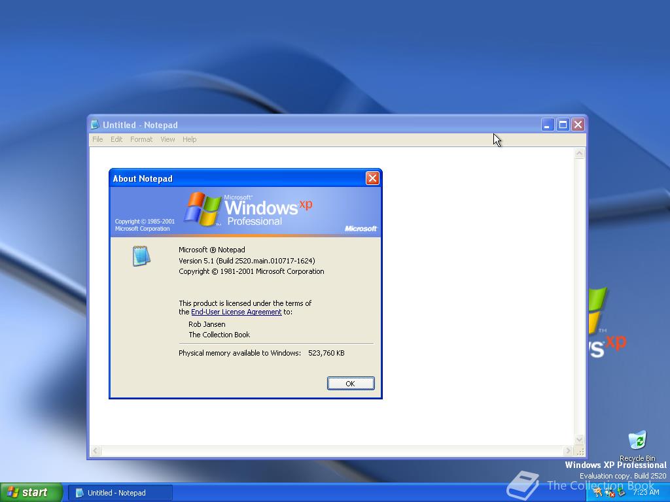Click the Windows Messenger tray icon

597,492
